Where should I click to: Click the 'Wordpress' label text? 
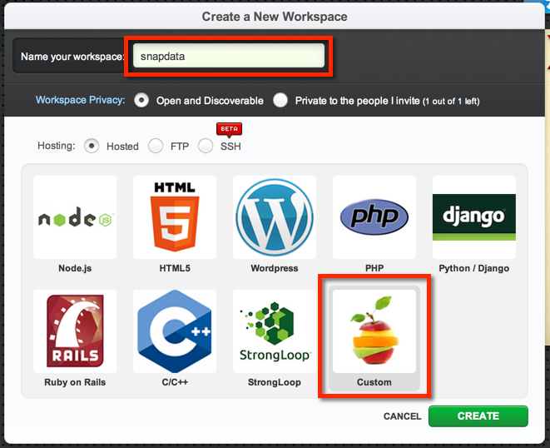pyautogui.click(x=275, y=269)
